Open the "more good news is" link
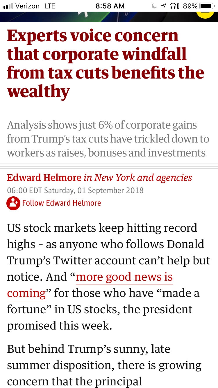This screenshot has height=388, width=218. pyautogui.click(x=124, y=277)
